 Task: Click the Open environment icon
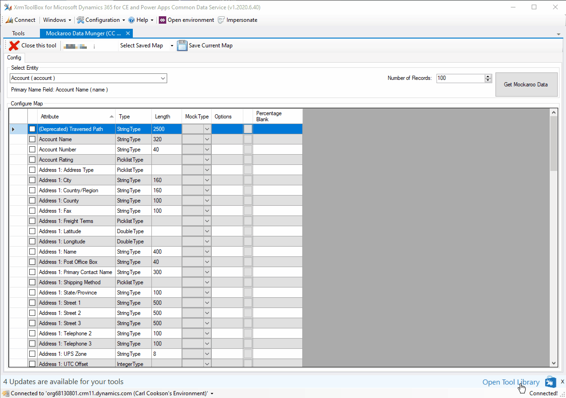coord(163,20)
